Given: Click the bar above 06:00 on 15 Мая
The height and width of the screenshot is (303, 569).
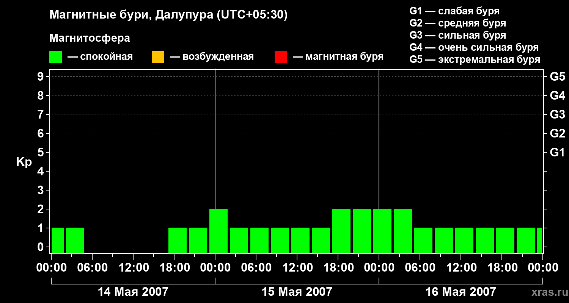Looking at the screenshot, I should point(259,241).
